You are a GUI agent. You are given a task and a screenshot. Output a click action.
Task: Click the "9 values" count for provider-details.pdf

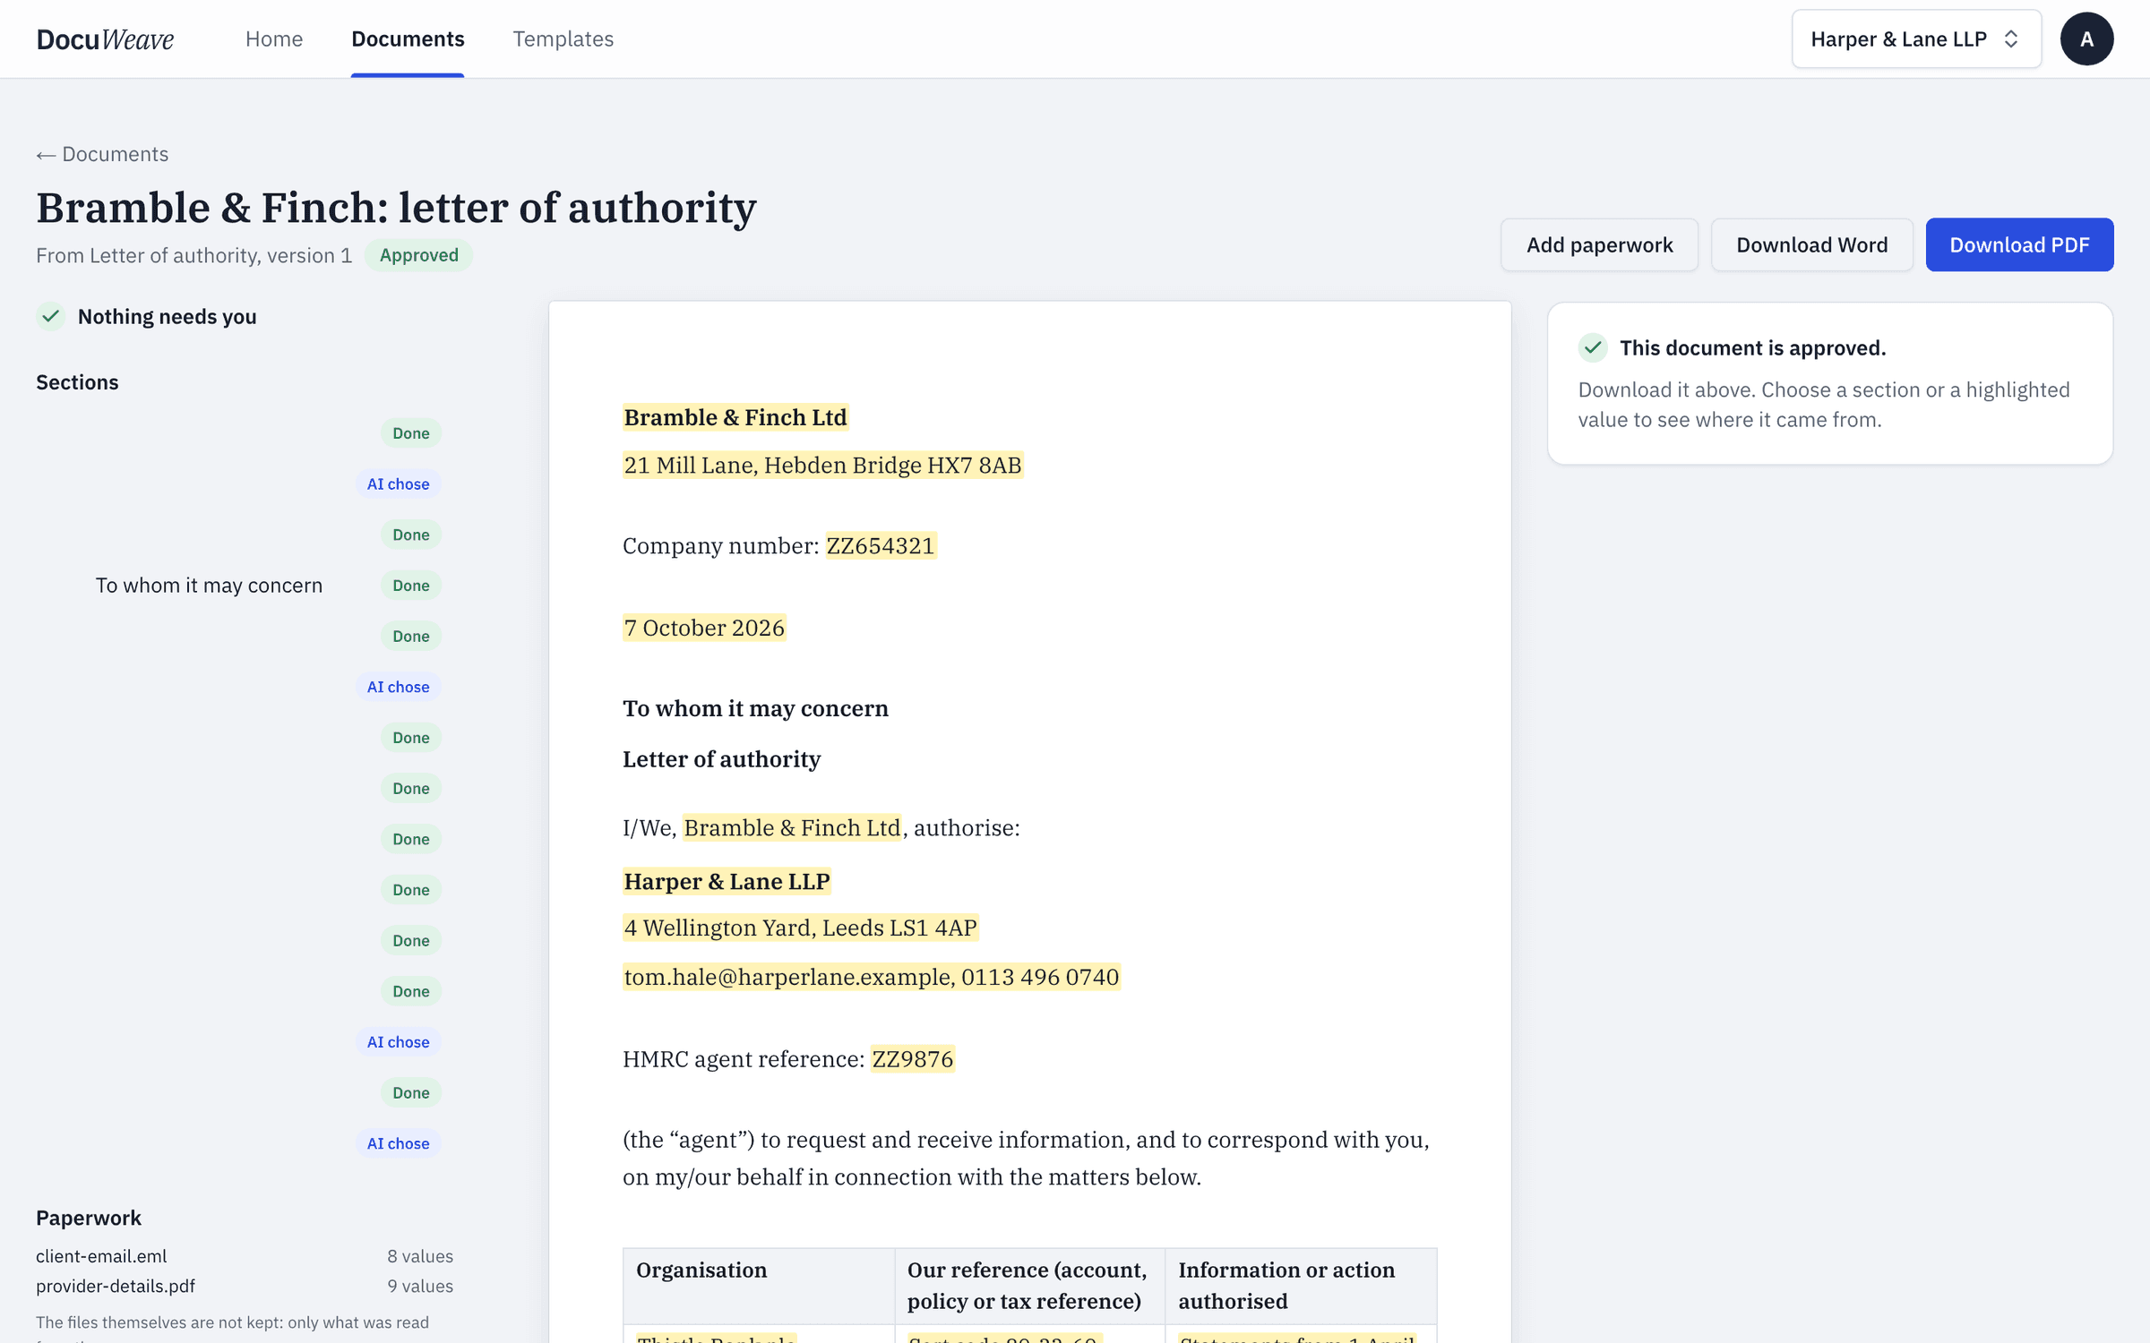420,1286
